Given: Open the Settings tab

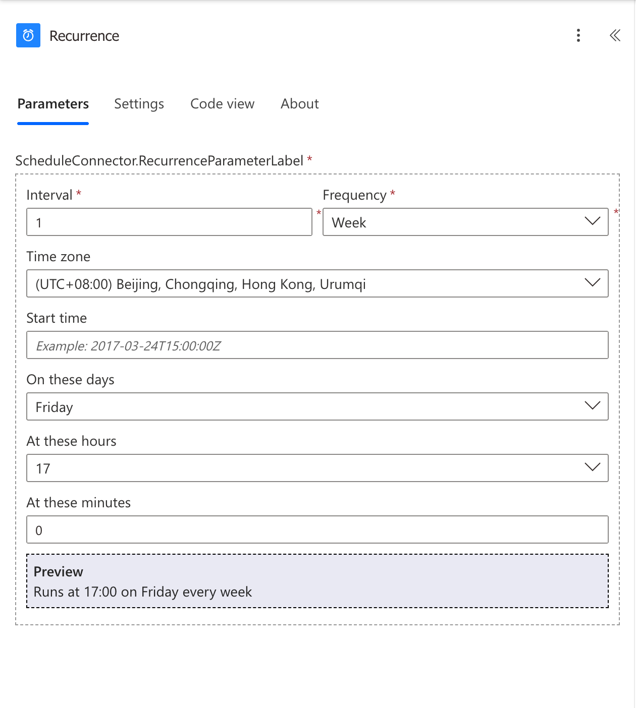Looking at the screenshot, I should [x=139, y=104].
